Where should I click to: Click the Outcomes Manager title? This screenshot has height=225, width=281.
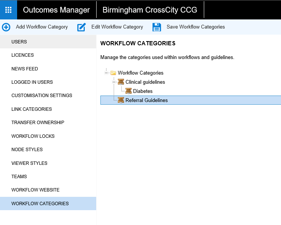[x=56, y=10]
